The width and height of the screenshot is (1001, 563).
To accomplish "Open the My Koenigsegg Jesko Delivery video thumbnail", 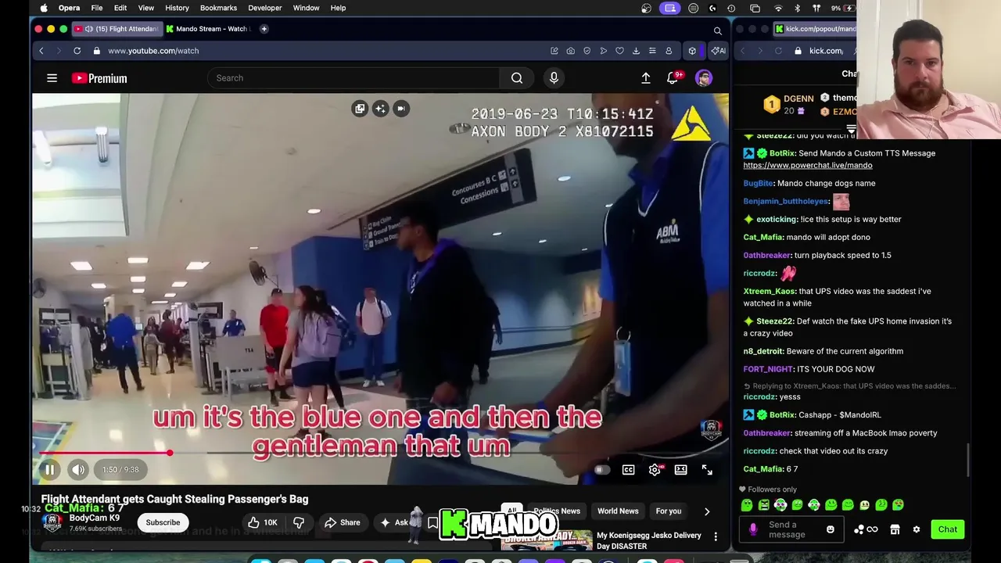I will coord(547,540).
